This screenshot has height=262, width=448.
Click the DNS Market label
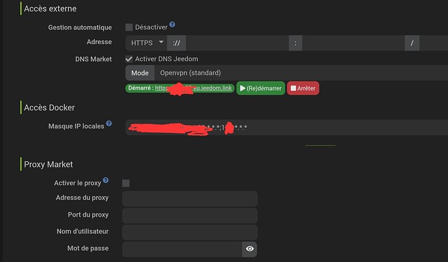[x=93, y=59]
